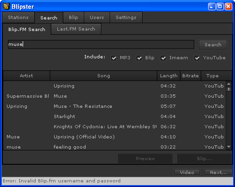Select the Uprising 04:32 song row

[x=114, y=86]
